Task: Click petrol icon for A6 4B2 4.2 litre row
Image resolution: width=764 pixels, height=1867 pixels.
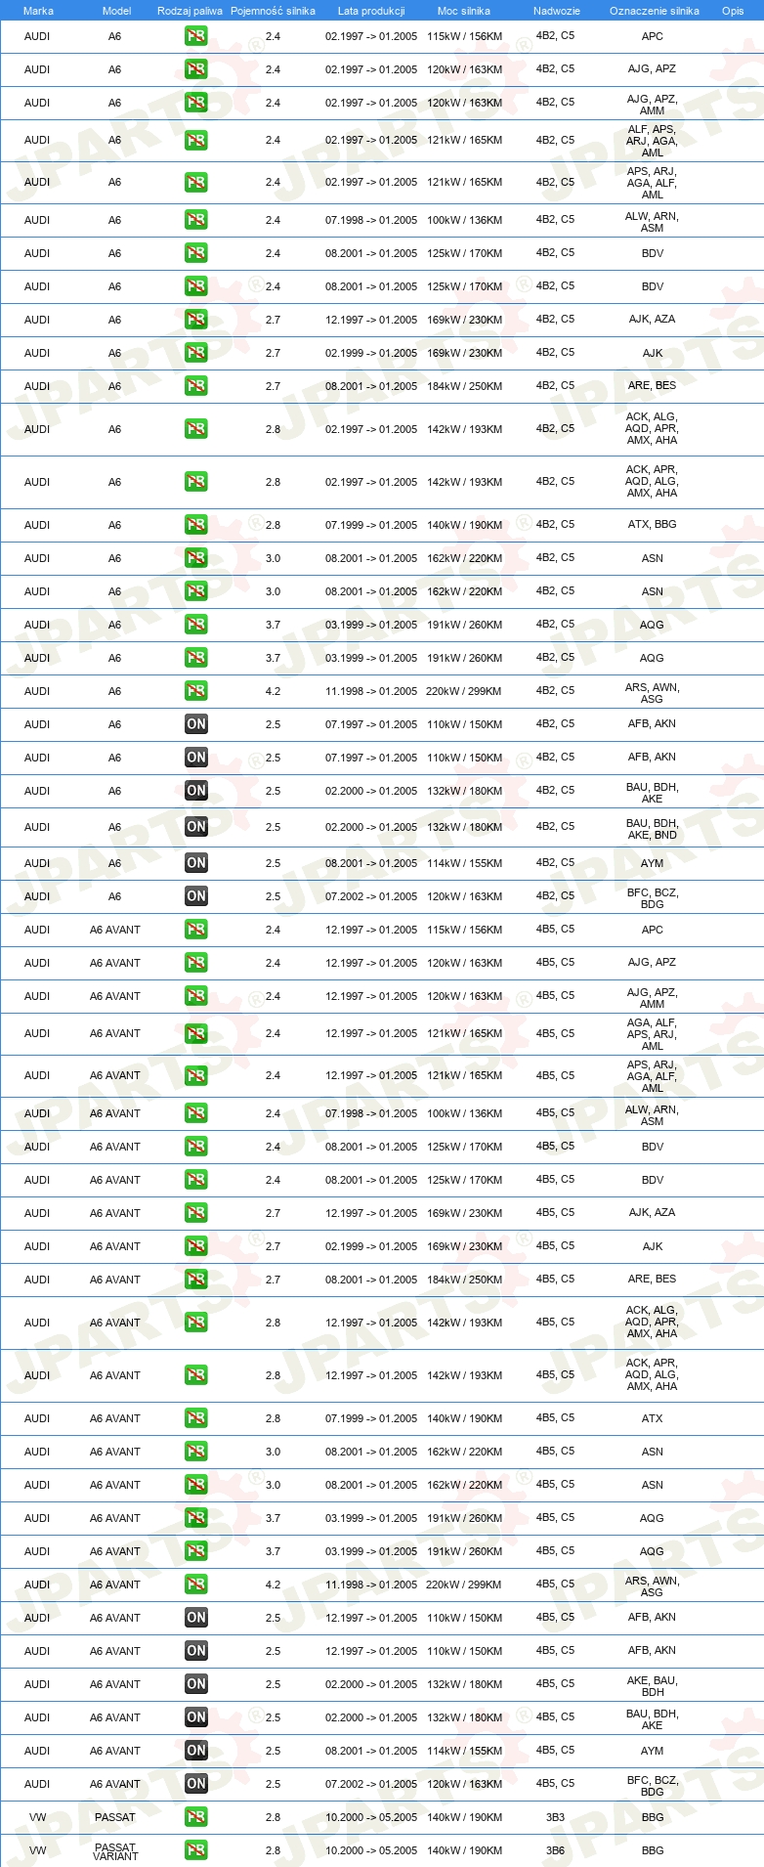Action: pos(196,691)
